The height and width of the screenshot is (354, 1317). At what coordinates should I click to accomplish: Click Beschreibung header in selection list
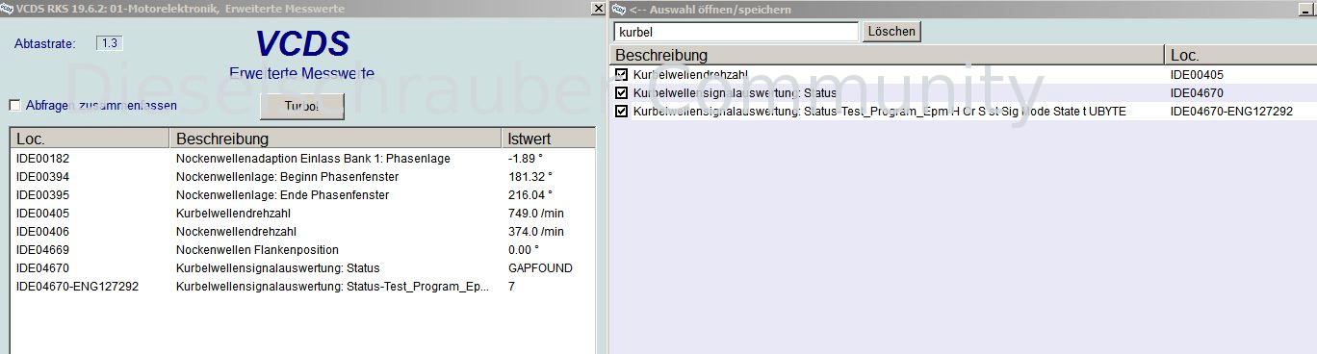pyautogui.click(x=888, y=55)
